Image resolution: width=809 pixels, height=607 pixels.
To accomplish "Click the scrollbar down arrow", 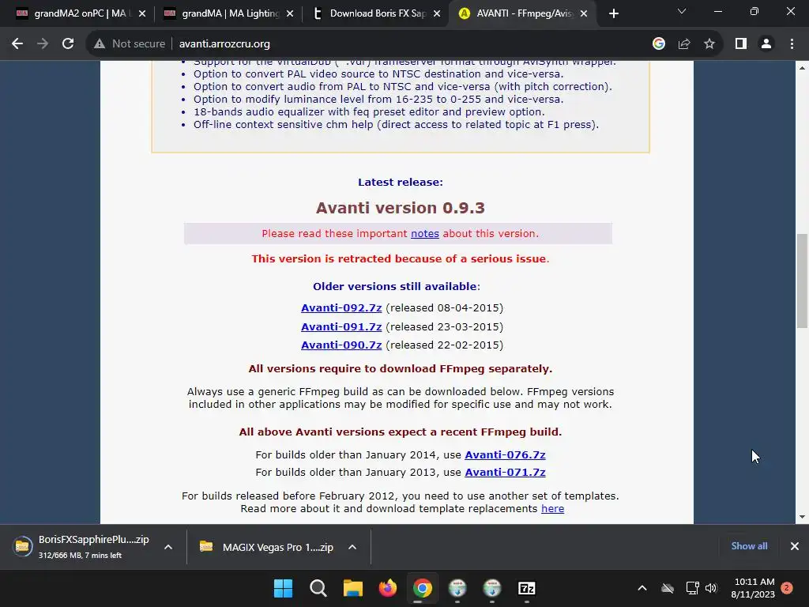I will click(802, 517).
